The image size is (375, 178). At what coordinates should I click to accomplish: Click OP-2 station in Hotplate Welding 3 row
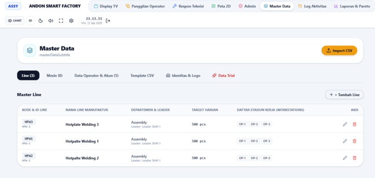tap(254, 124)
